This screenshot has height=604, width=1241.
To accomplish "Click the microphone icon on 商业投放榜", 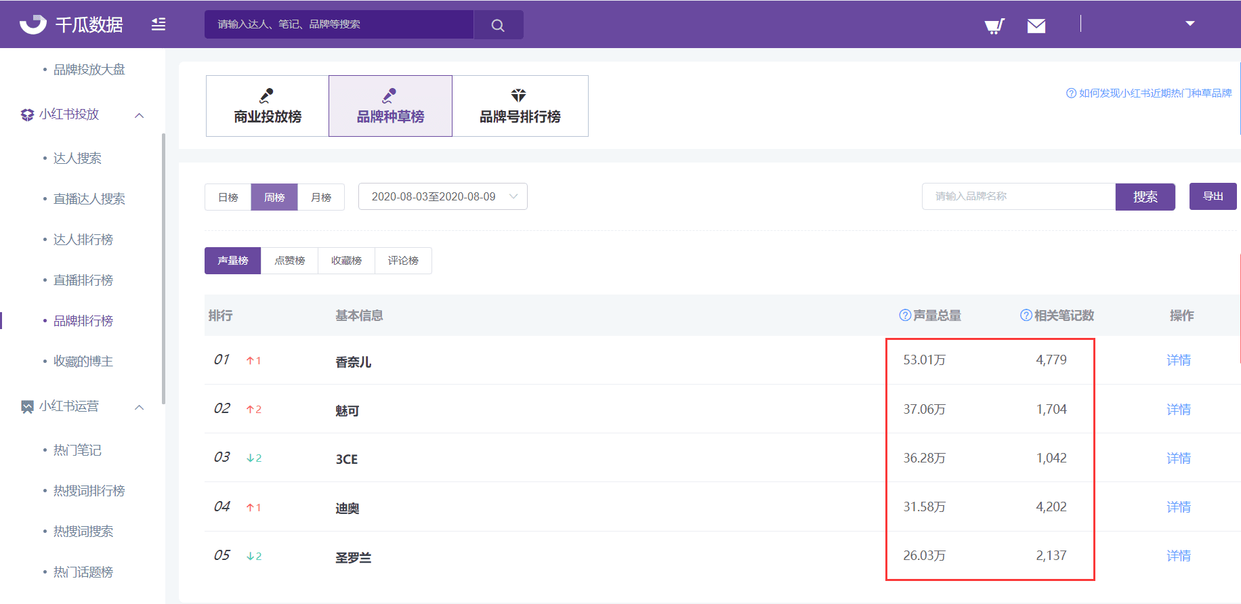I will point(267,95).
